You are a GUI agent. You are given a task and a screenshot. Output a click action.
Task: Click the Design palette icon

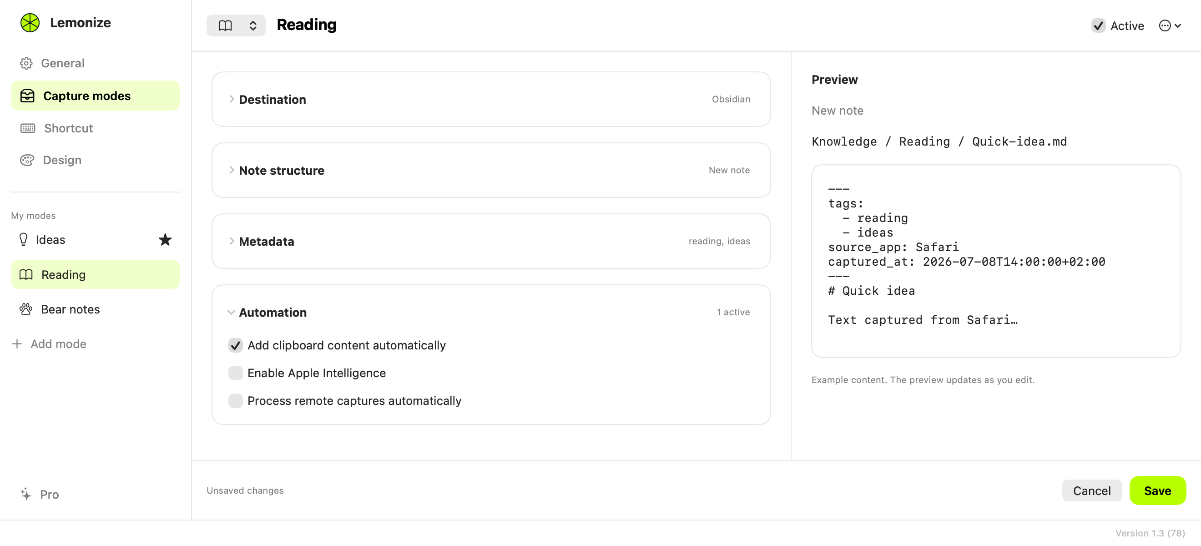click(27, 160)
